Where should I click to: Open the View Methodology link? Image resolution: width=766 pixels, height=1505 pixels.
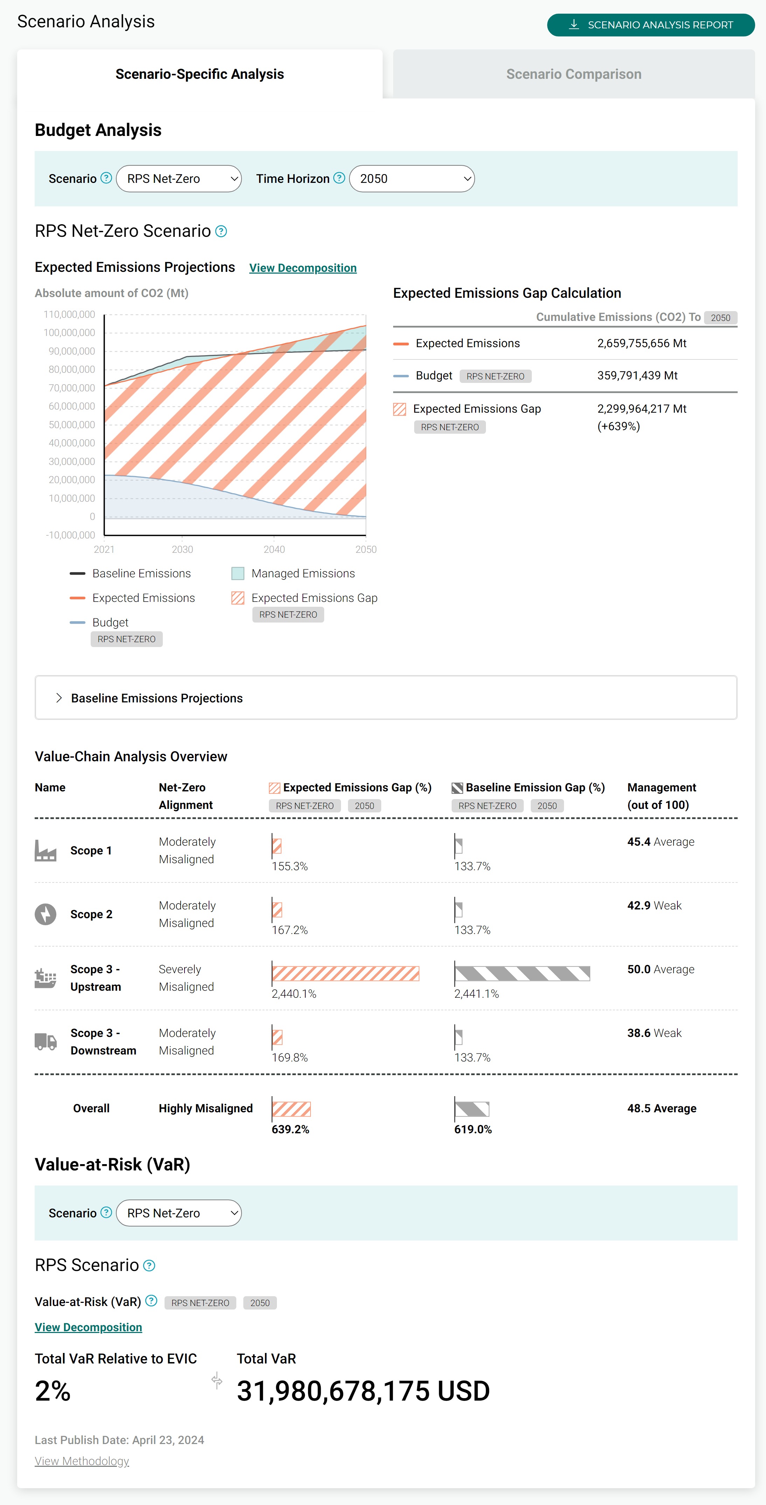[82, 1461]
